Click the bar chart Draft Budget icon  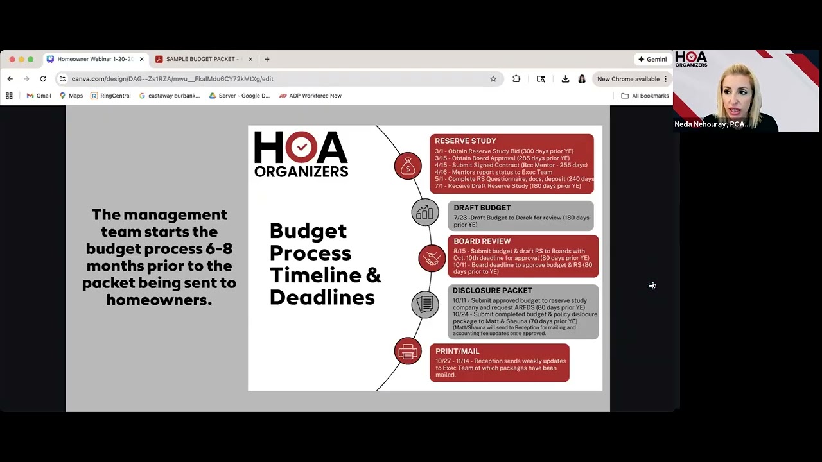coord(425,212)
